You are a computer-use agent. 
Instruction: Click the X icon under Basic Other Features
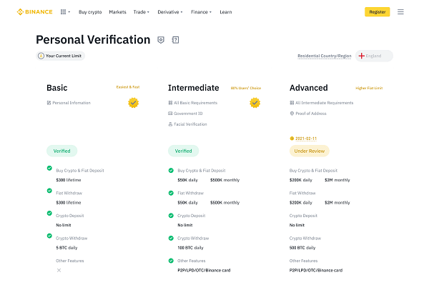59,270
